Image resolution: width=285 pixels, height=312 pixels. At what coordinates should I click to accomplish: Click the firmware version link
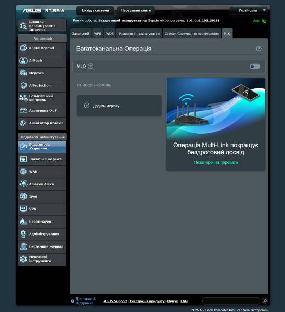click(x=203, y=20)
